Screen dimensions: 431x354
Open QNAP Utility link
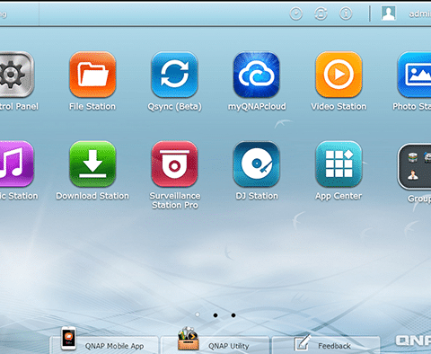click(215, 344)
